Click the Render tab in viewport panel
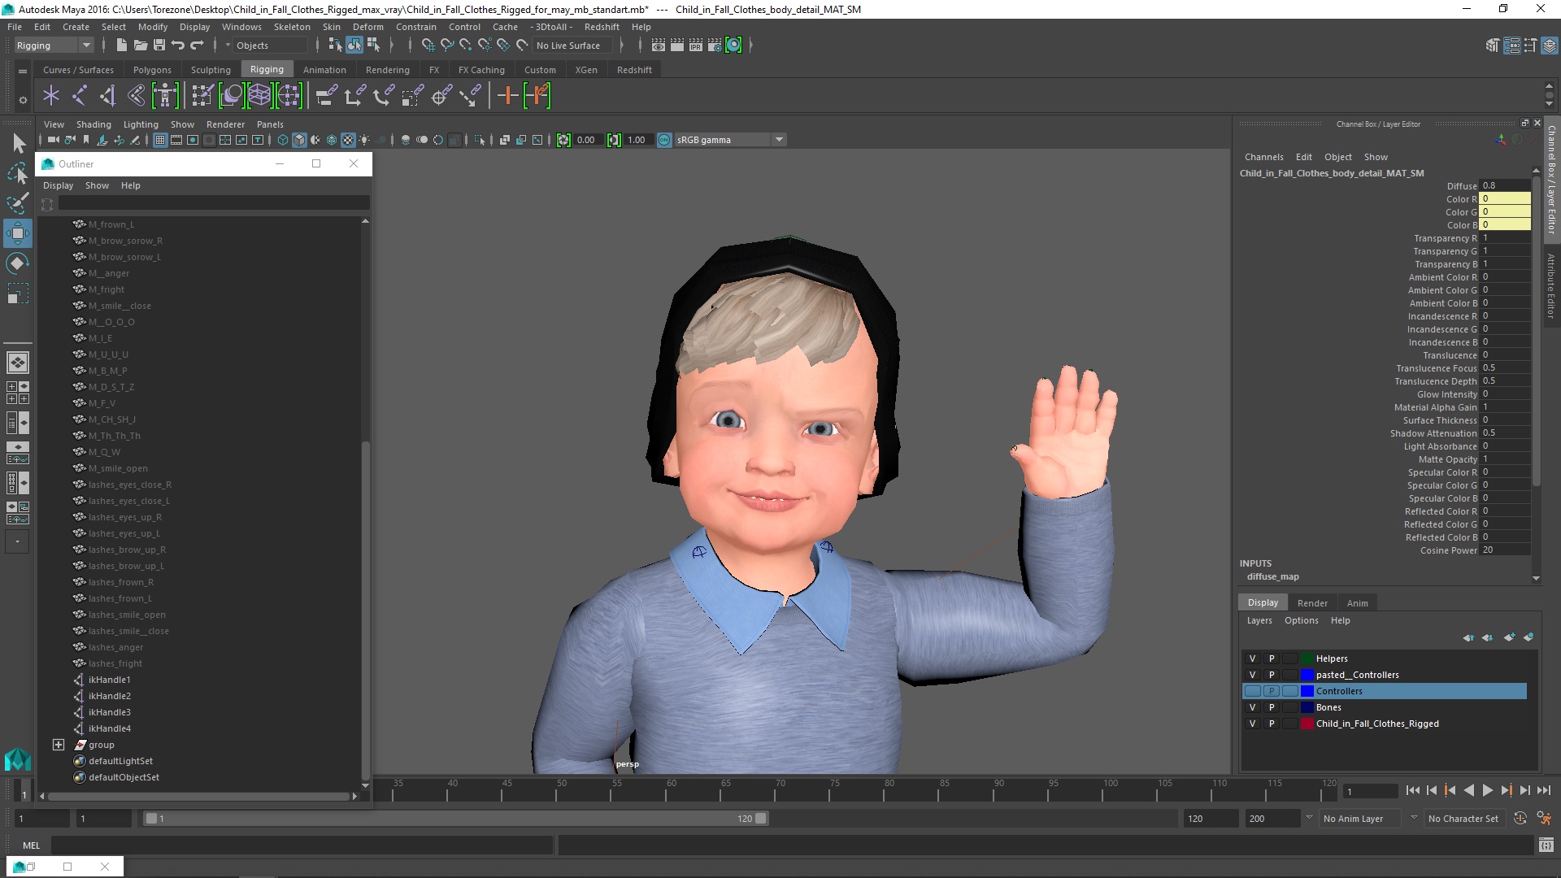1561x878 pixels. coord(1312,602)
